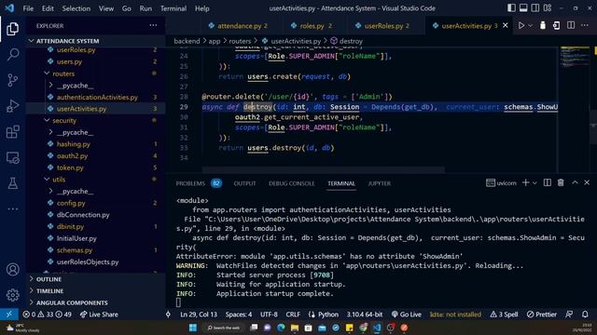597x335 pixels.
Task: Open the Terminal menu
Action: pos(174,8)
